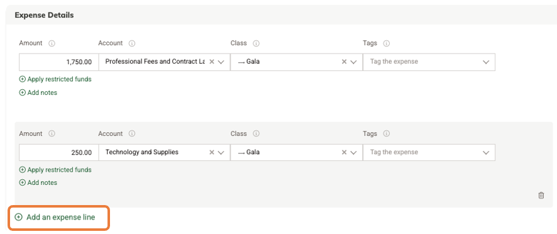Click Add notes under second expense
Image resolution: width=557 pixels, height=234 pixels.
(38, 183)
